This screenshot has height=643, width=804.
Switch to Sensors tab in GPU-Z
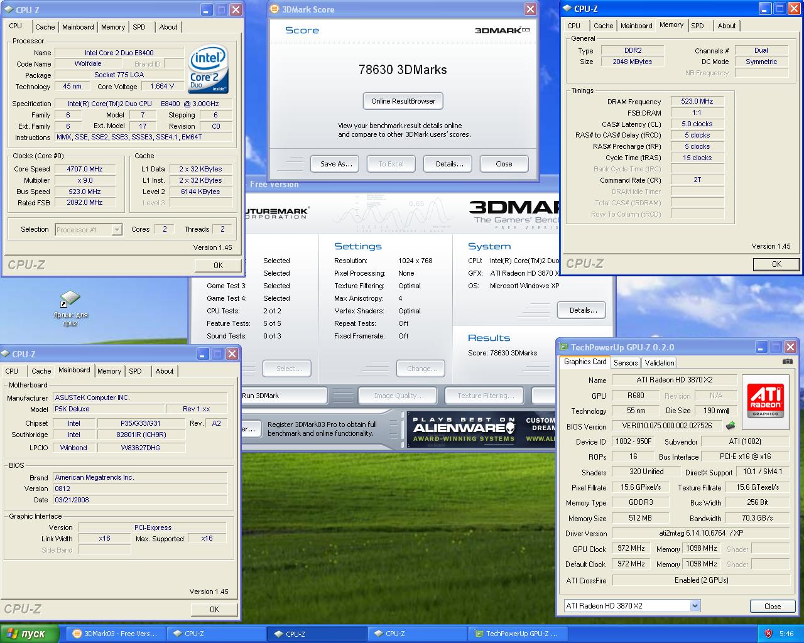pos(626,363)
